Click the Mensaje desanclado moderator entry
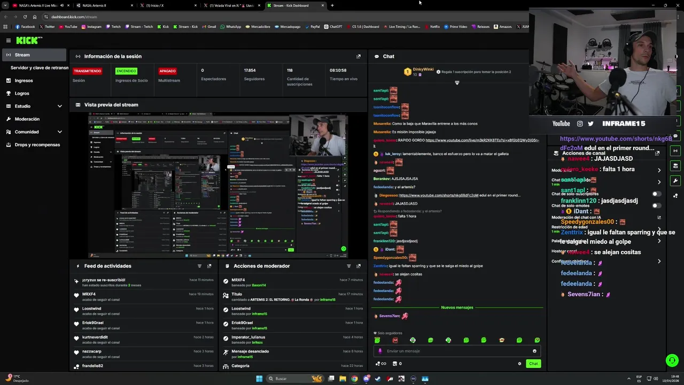The width and height of the screenshot is (684, 385). [x=293, y=354]
